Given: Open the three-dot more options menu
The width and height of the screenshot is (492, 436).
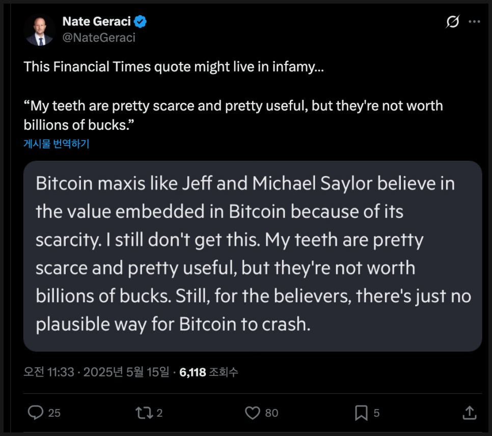Looking at the screenshot, I should (474, 22).
